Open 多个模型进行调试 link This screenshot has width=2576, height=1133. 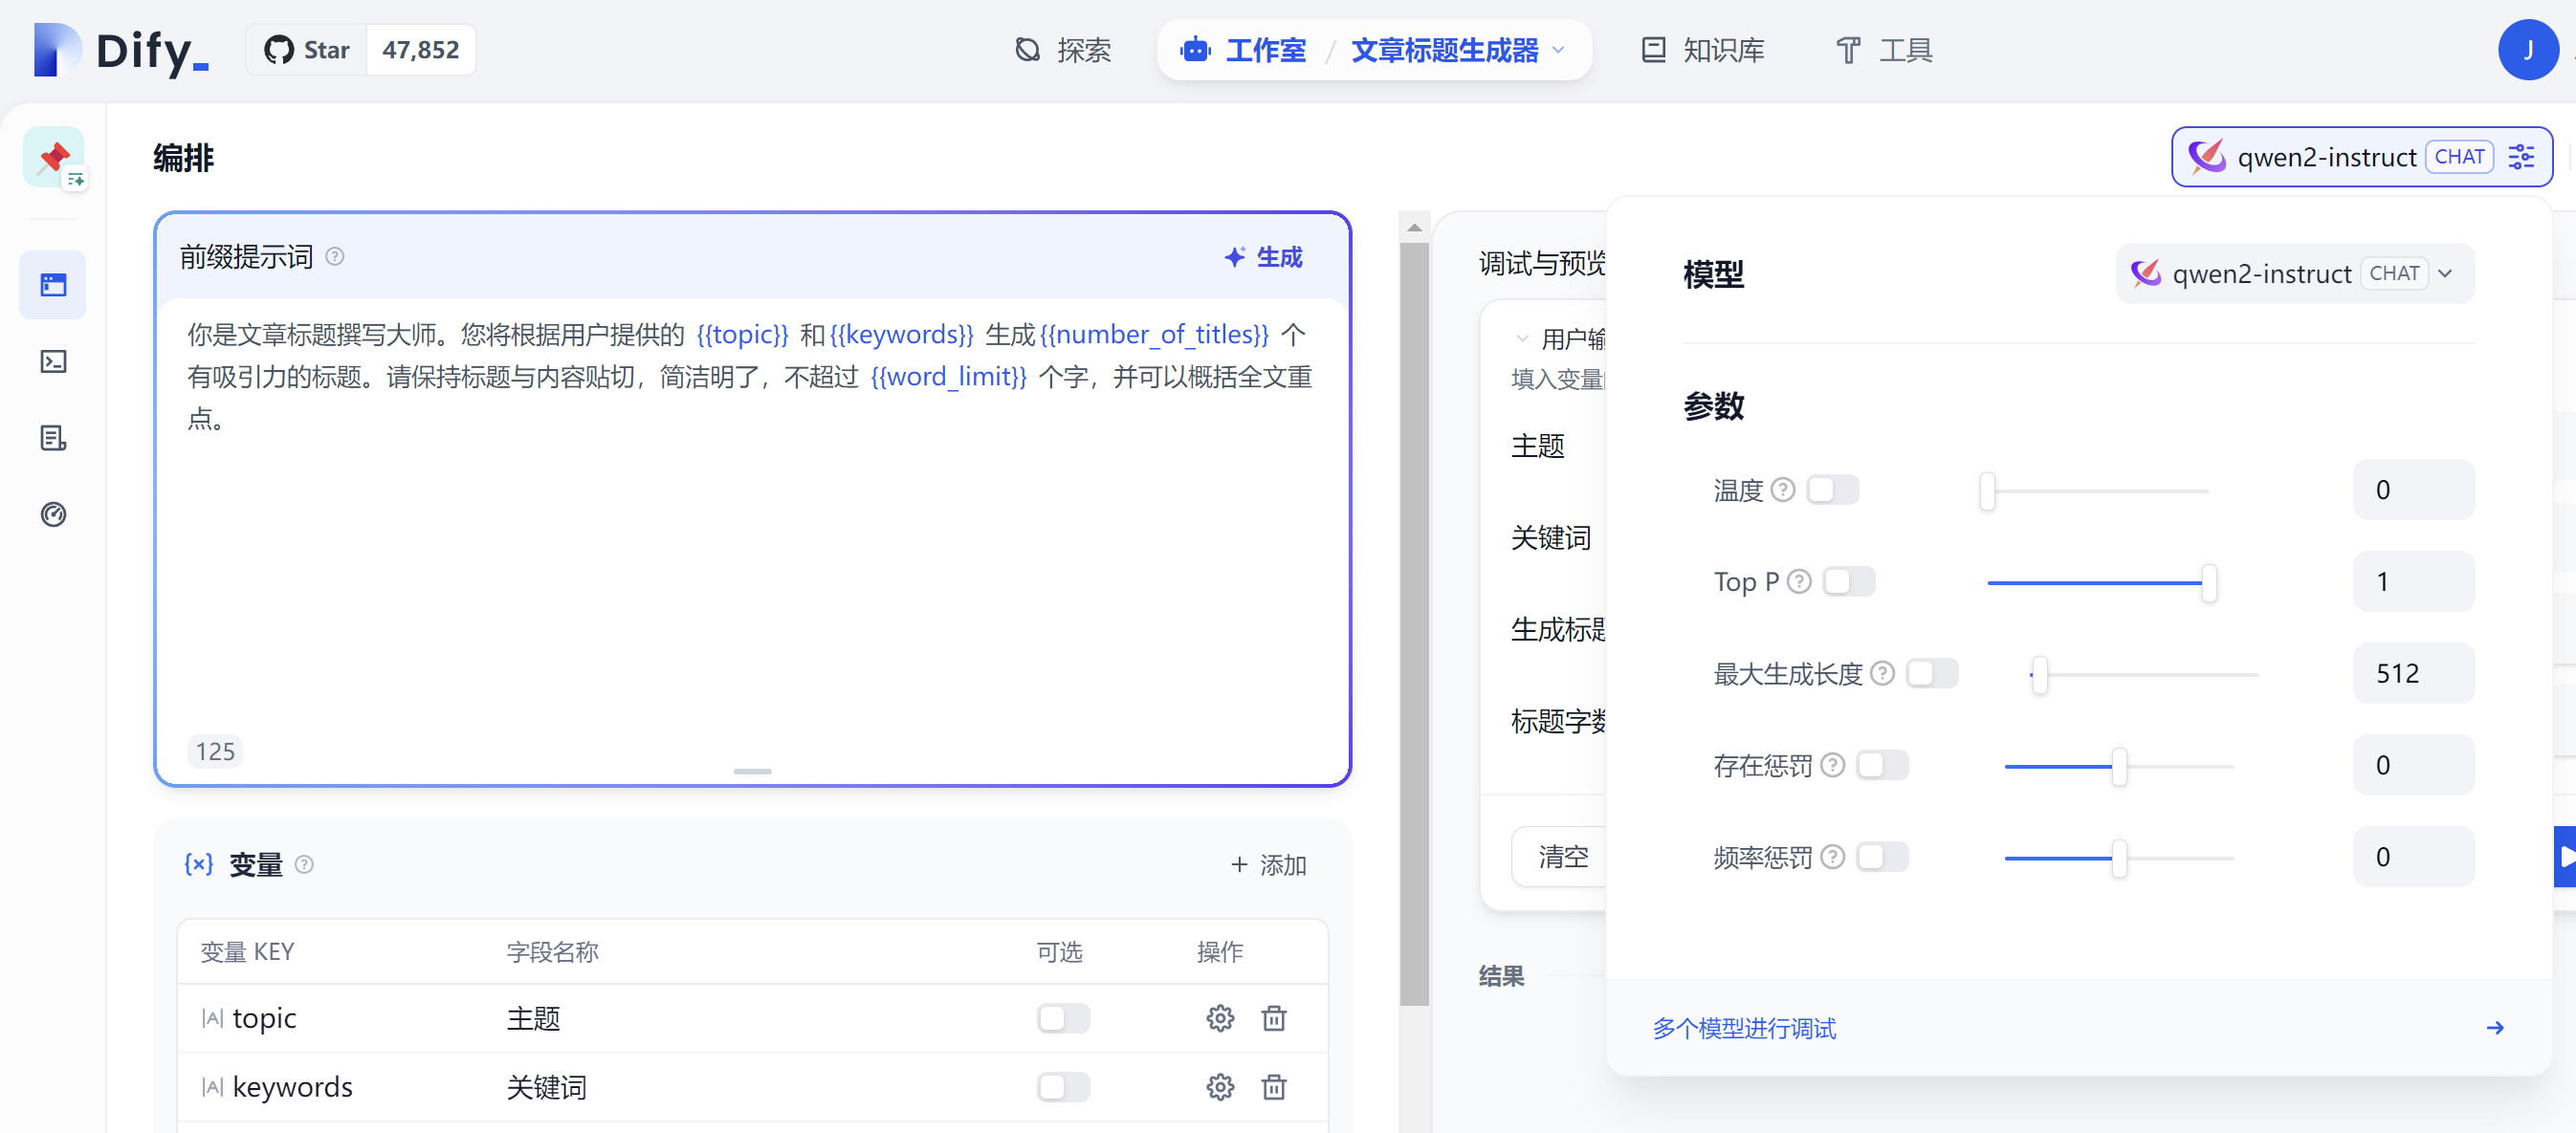(1743, 1028)
